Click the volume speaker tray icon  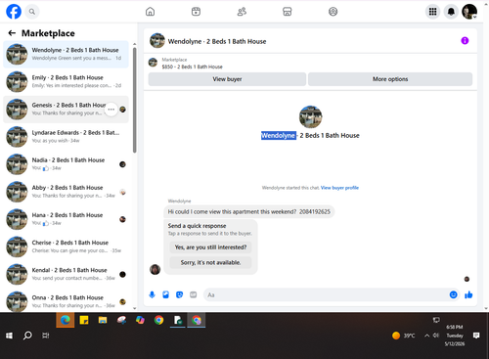tap(436, 336)
